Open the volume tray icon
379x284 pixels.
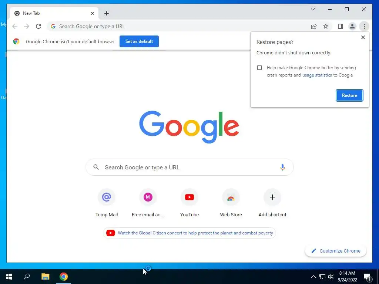click(x=331, y=277)
